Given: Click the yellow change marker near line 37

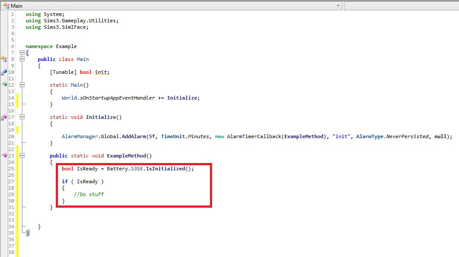Looking at the screenshot, I should click(18, 246).
